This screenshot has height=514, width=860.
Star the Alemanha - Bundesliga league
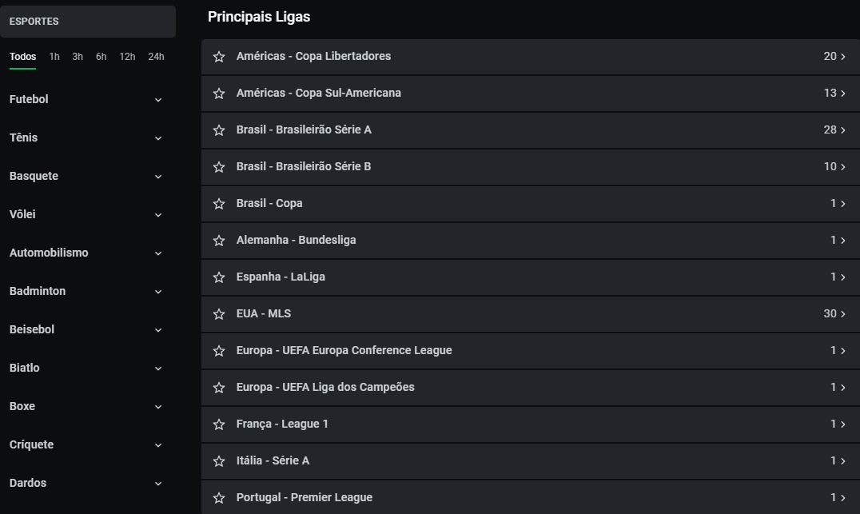click(x=219, y=241)
